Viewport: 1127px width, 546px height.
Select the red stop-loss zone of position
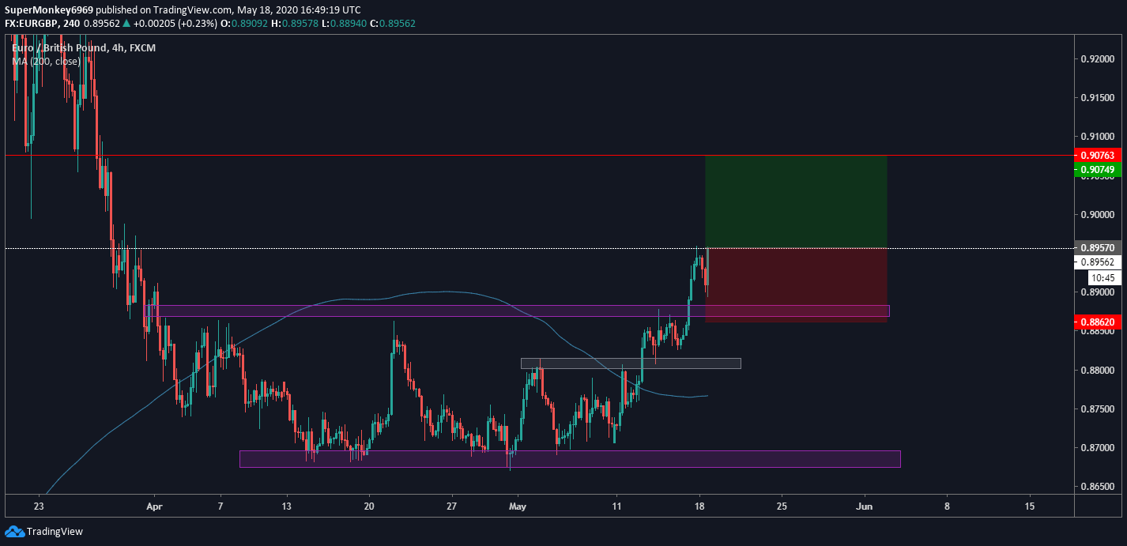click(797, 285)
